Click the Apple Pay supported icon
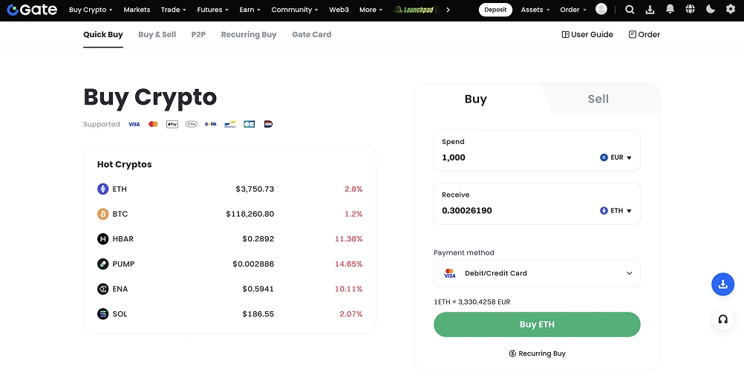This screenshot has width=744, height=375. tap(172, 124)
